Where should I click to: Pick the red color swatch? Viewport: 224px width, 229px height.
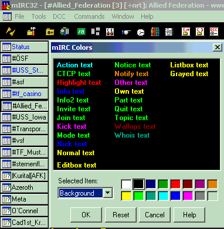pyautogui.click(x=175, y=184)
